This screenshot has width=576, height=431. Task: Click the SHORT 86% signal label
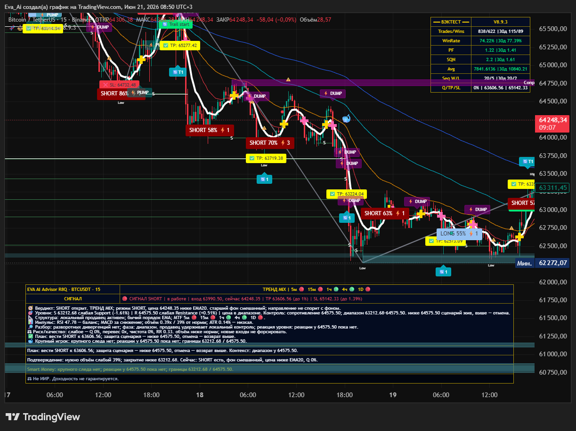(114, 93)
